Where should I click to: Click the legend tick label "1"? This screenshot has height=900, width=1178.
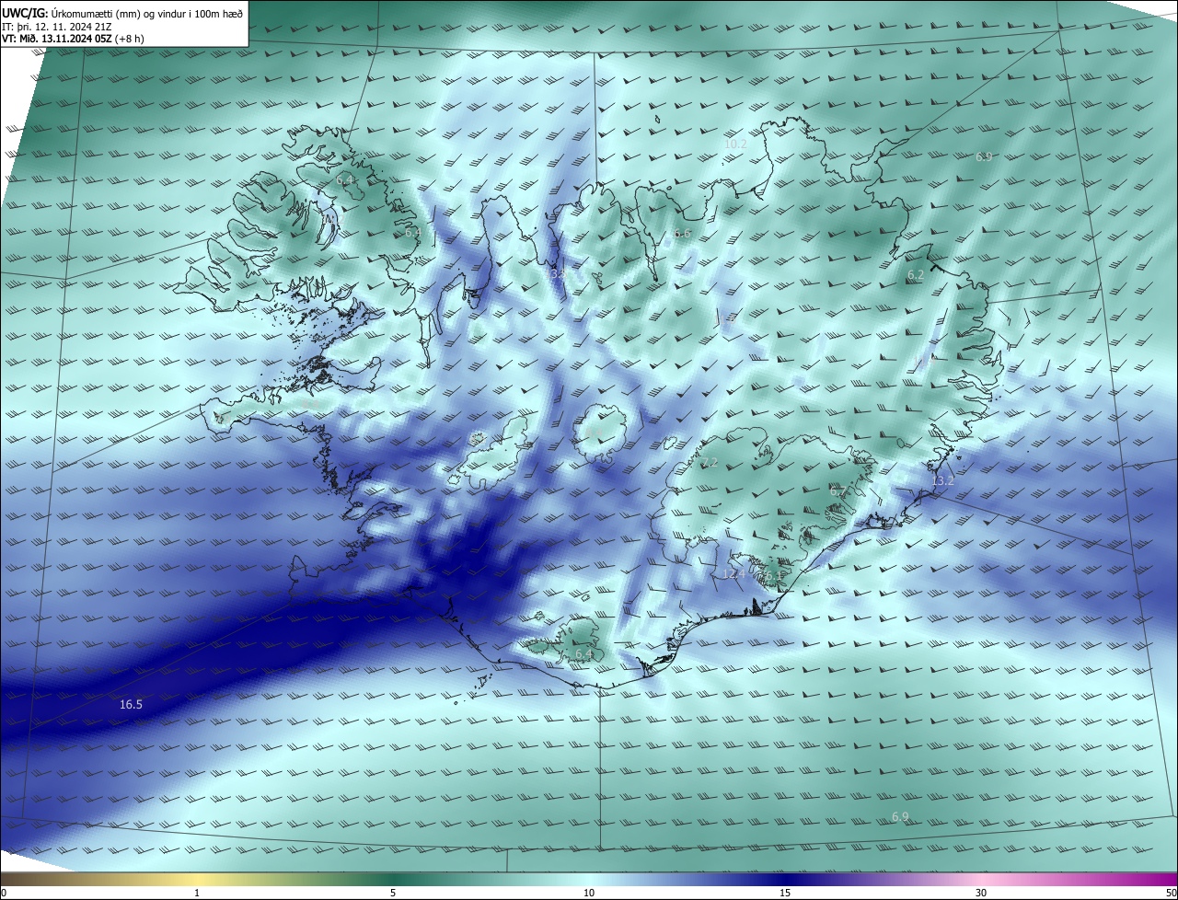[197, 893]
